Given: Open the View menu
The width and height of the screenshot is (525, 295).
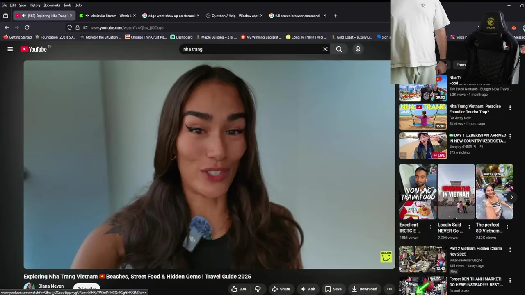Looking at the screenshot, I should click(x=23, y=5).
